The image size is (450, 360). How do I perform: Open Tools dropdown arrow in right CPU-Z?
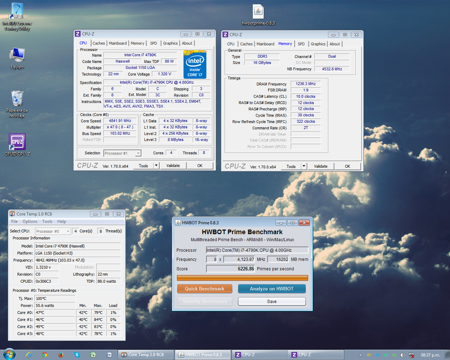pyautogui.click(x=304, y=166)
